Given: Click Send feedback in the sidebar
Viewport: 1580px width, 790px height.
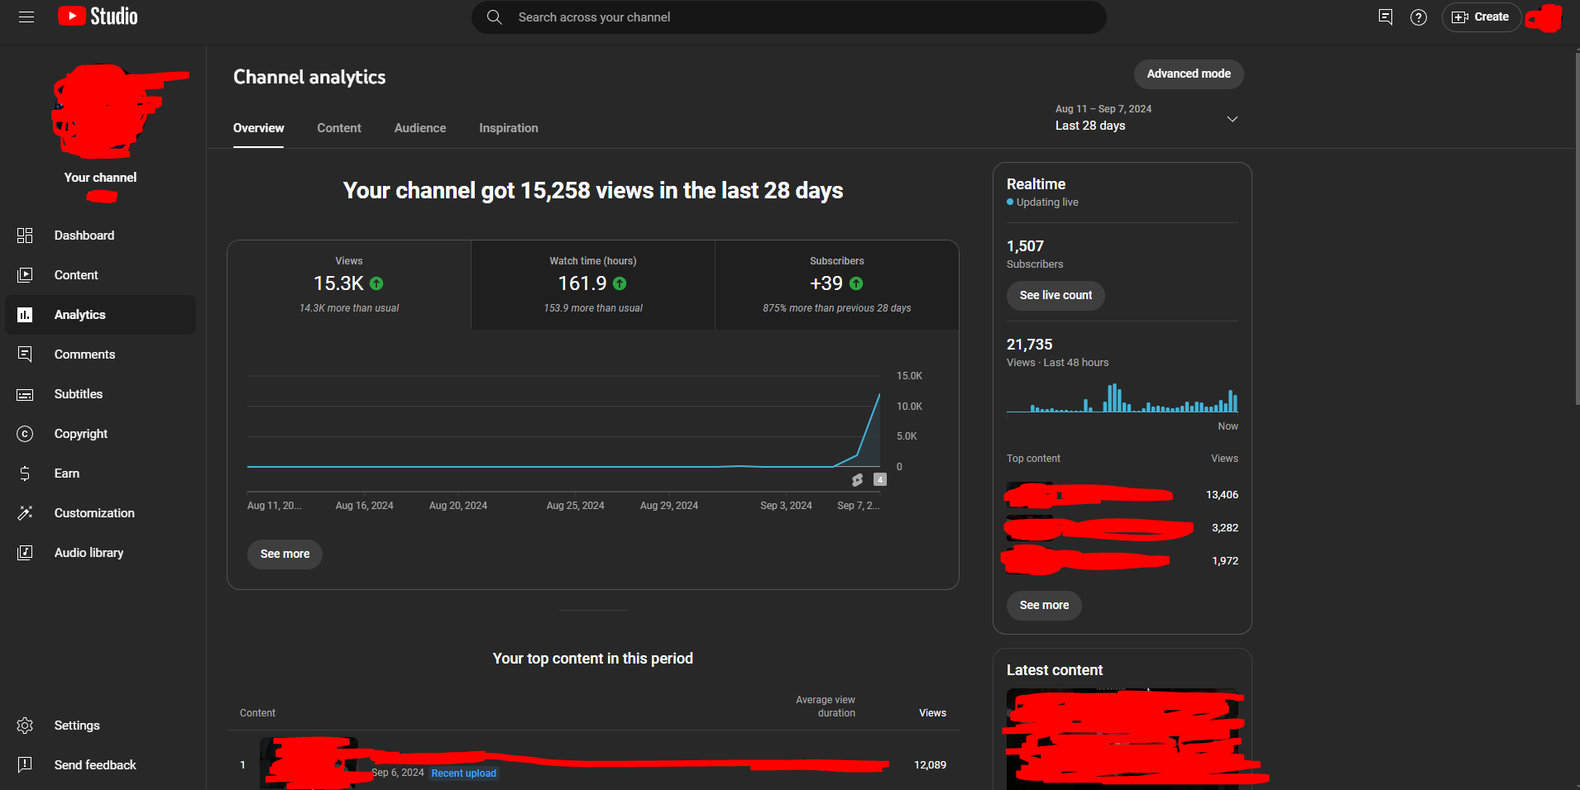Looking at the screenshot, I should [100, 765].
